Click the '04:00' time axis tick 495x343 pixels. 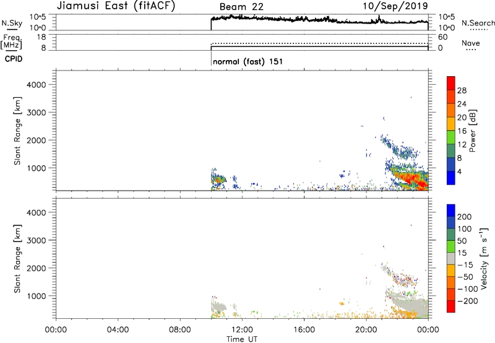(118, 330)
